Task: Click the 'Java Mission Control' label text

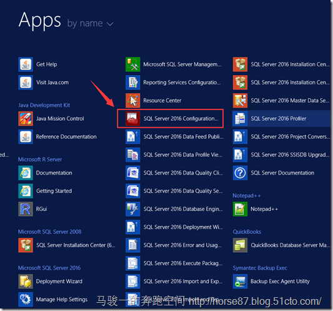Action: click(60, 118)
